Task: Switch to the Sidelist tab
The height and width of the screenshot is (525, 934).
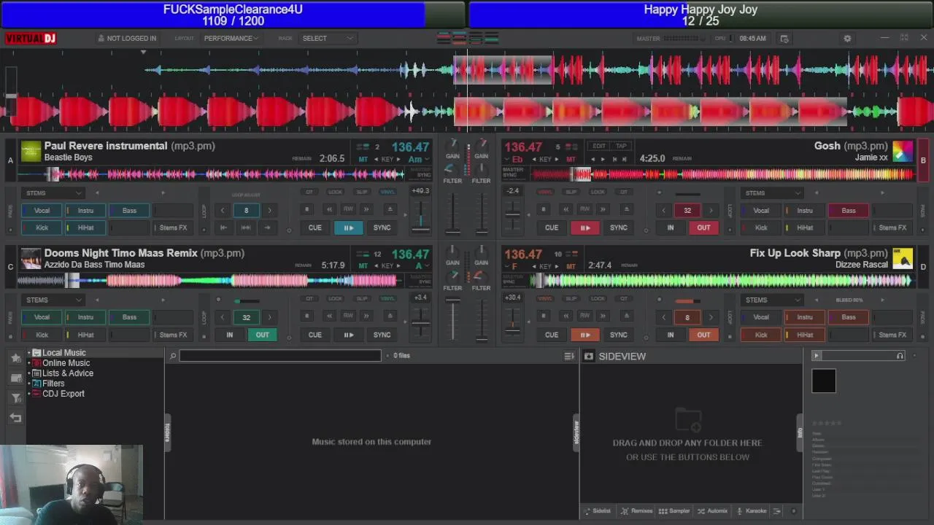Action: point(597,511)
